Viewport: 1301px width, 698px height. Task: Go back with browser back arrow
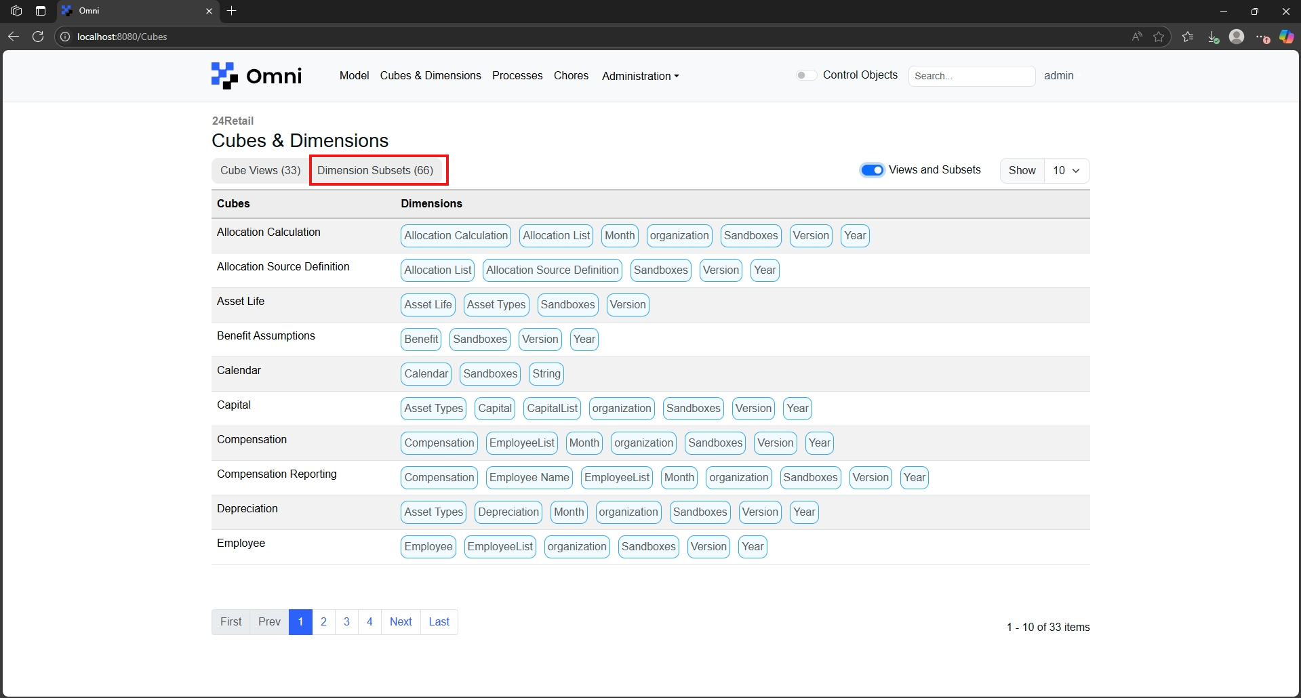(14, 37)
